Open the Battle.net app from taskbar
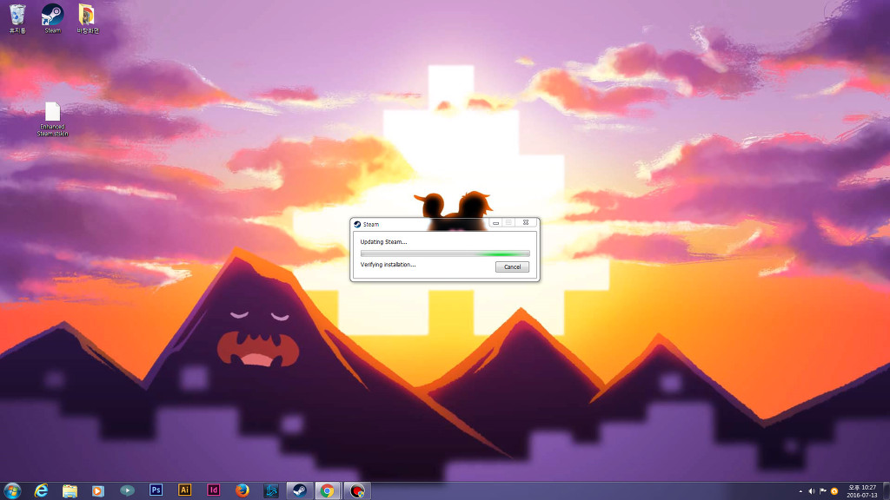 point(271,490)
